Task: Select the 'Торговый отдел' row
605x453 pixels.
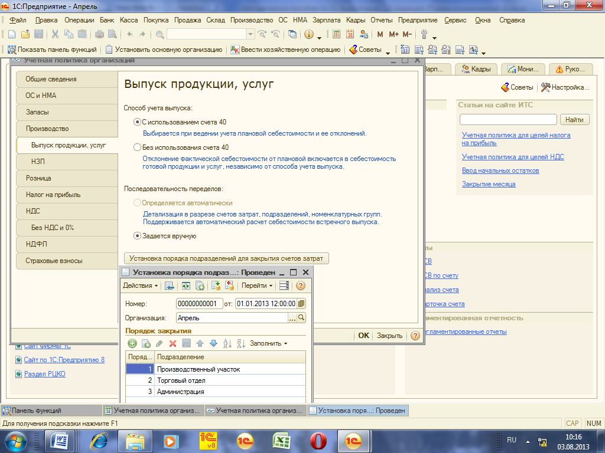Action: tap(216, 380)
